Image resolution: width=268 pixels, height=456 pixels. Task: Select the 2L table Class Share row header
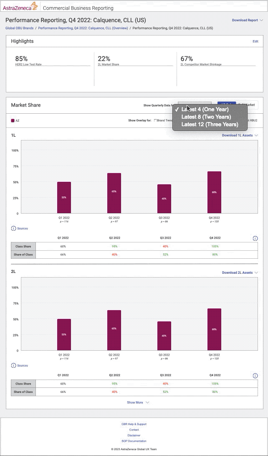click(x=23, y=384)
